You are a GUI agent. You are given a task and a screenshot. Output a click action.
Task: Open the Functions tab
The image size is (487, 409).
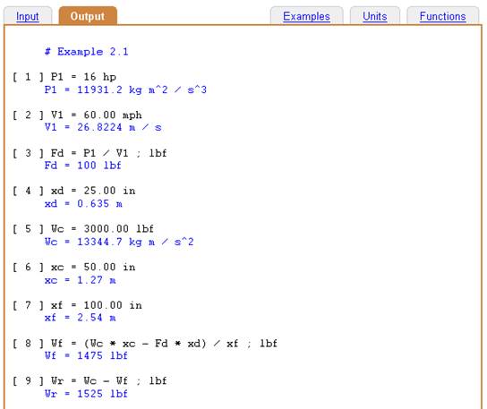[442, 16]
